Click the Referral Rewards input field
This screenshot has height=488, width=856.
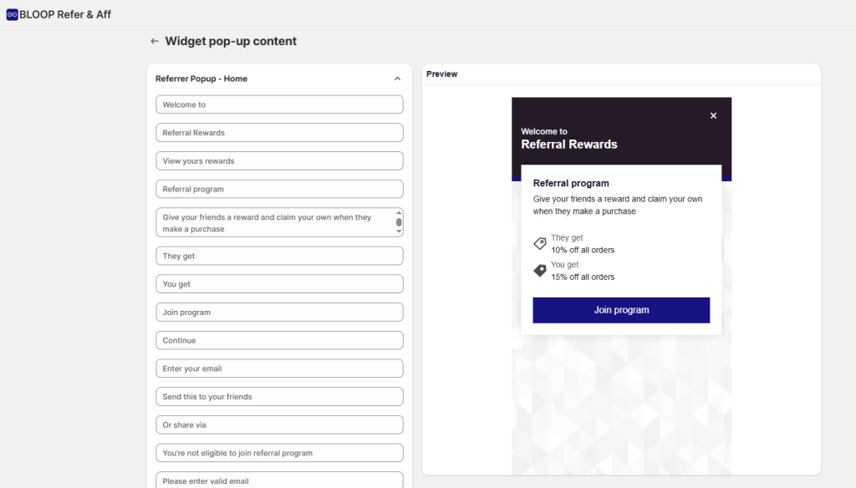point(279,132)
